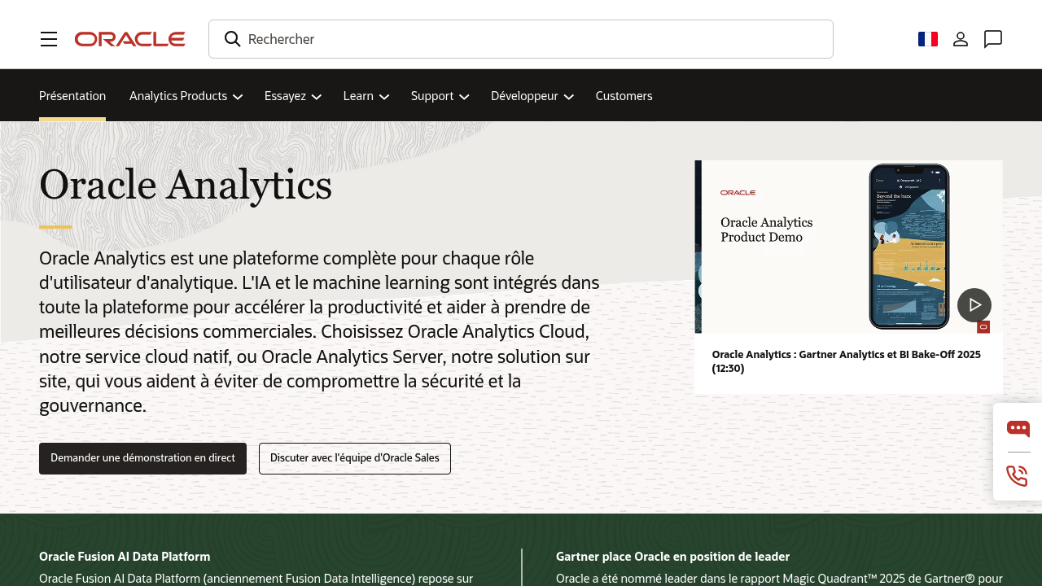Click the Oracle Fusion AI Data Platform heading
This screenshot has width=1042, height=586.
(x=125, y=557)
